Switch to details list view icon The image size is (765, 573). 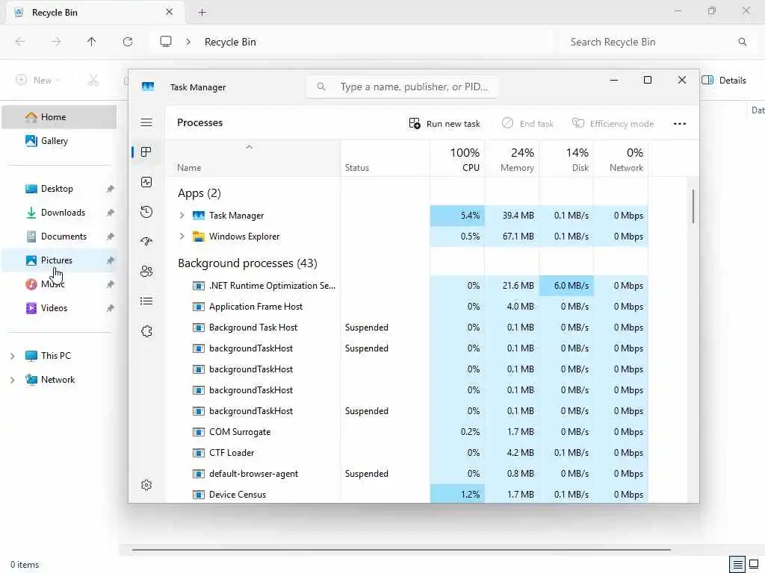(x=737, y=564)
